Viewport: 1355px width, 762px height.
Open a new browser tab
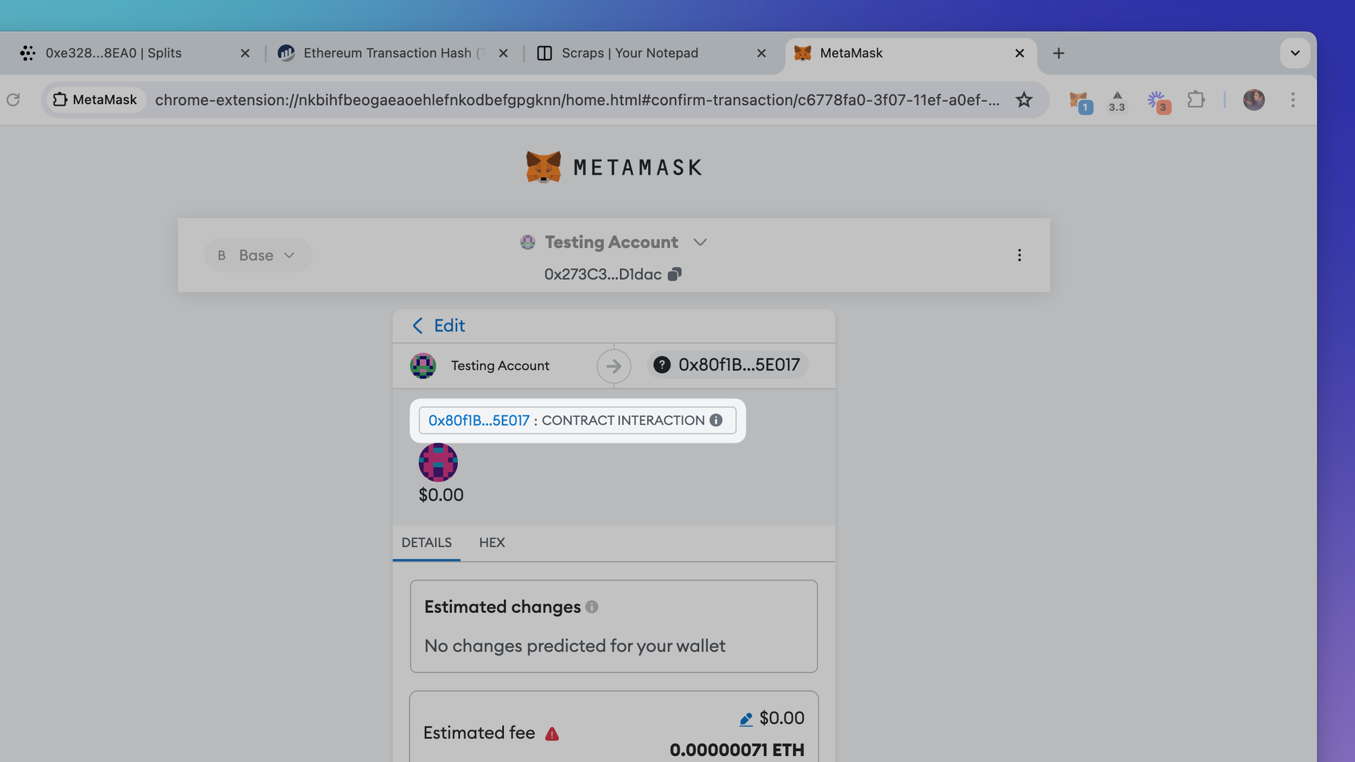click(x=1058, y=53)
